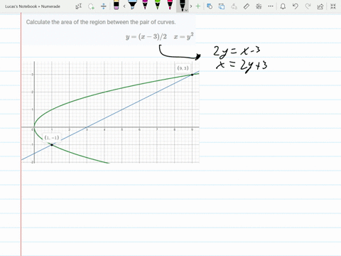Pick the magenta pen
The height and width of the screenshot is (256, 341).
145,5
